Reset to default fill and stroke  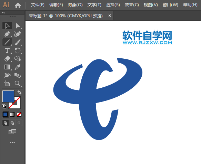click(4, 106)
